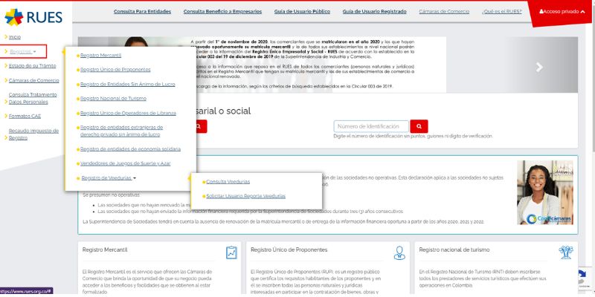Open Consulta Beneficio a Empresarios link

pyautogui.click(x=222, y=12)
